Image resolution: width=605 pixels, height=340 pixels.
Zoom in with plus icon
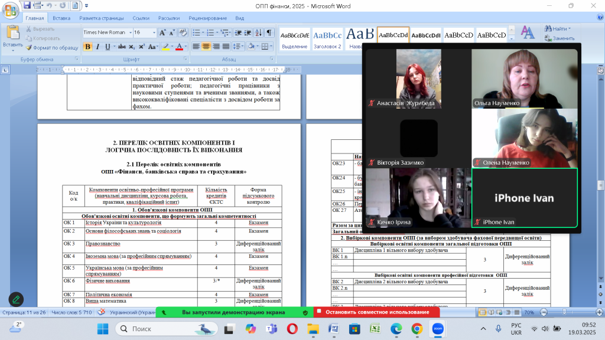point(599,312)
